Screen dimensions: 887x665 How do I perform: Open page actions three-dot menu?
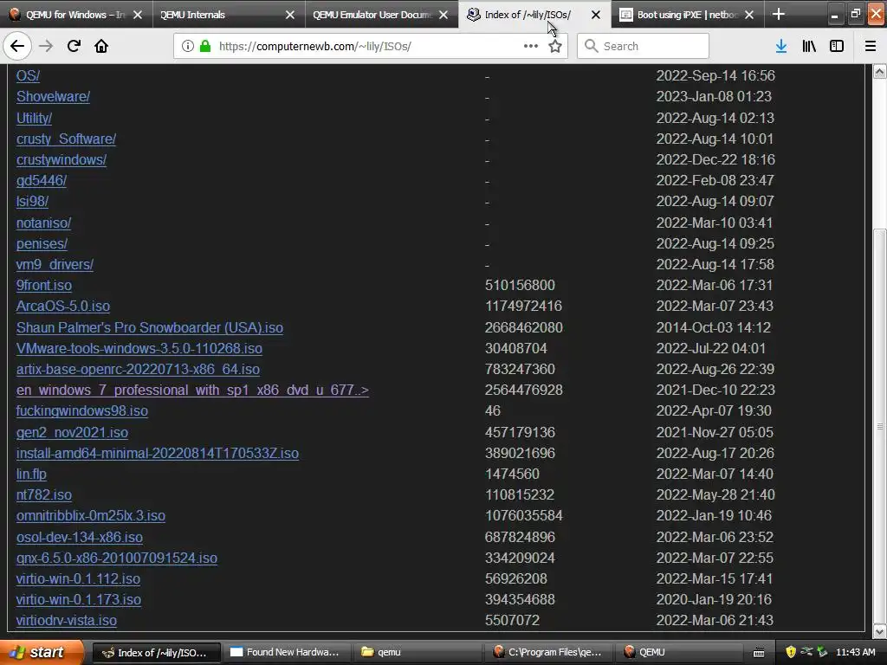[x=531, y=47]
